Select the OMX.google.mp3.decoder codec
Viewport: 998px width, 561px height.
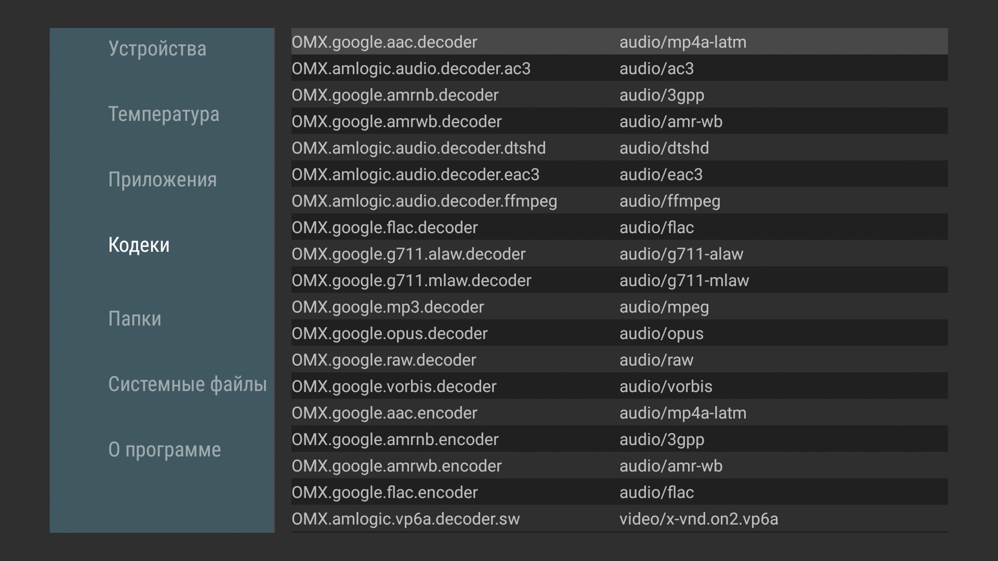[619, 307]
